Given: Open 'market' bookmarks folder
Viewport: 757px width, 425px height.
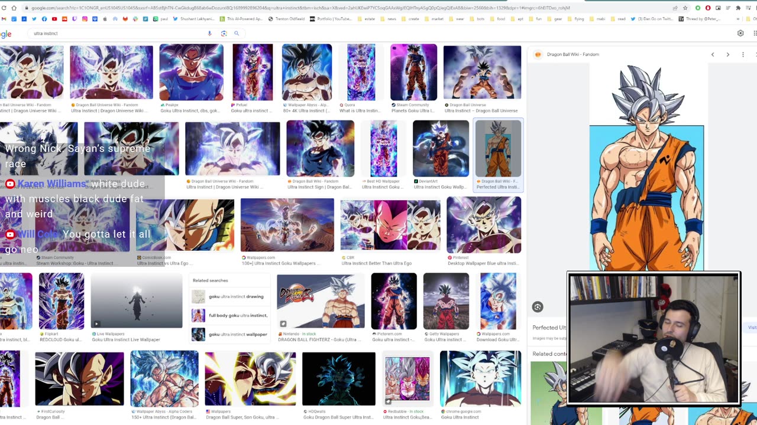Looking at the screenshot, I should 433,19.
